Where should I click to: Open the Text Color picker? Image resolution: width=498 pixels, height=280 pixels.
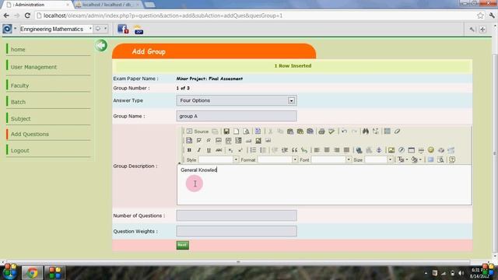[402, 159]
